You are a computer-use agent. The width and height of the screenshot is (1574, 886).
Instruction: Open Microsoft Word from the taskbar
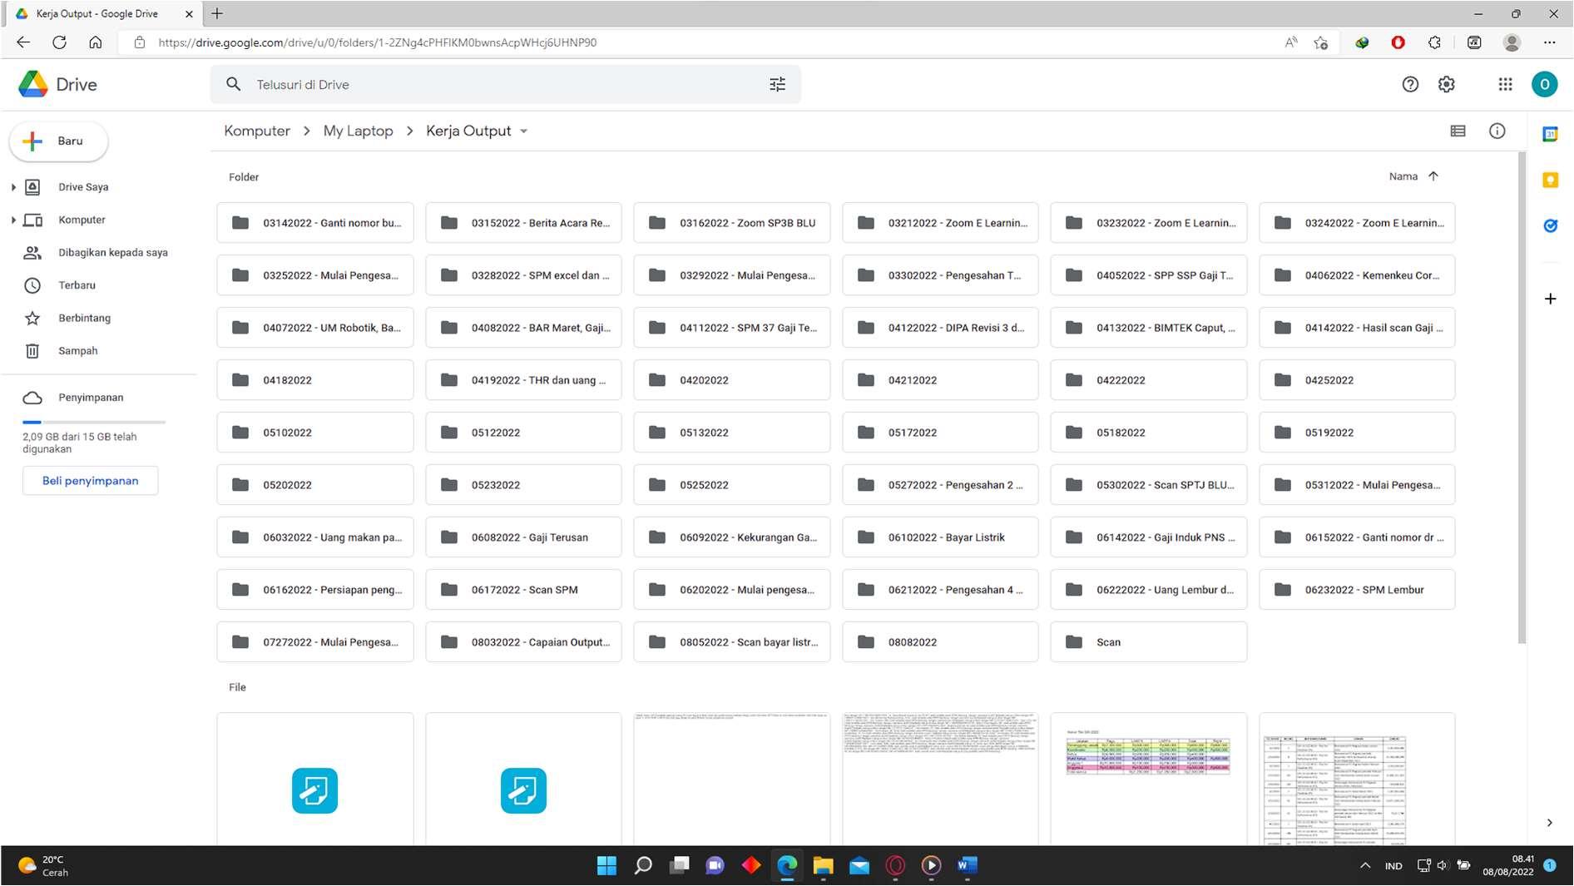coord(967,866)
